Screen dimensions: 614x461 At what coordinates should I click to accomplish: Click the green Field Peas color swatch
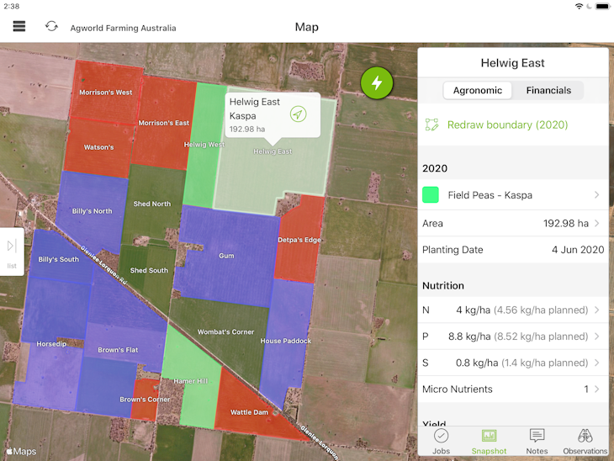point(431,195)
